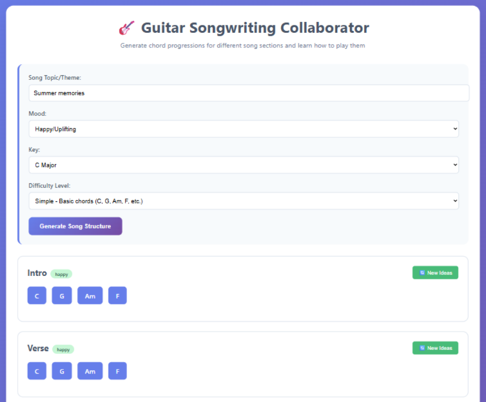Click the Verse section heading

(x=38, y=348)
